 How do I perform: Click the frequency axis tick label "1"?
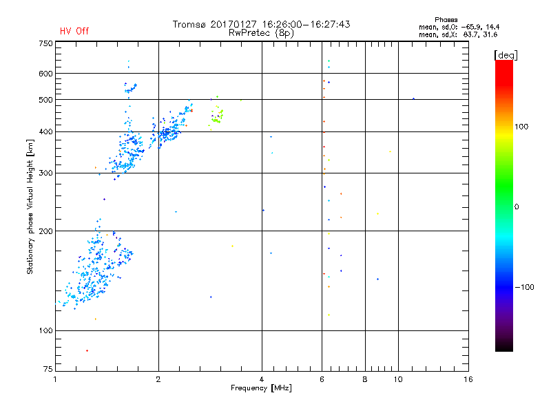(x=55, y=379)
